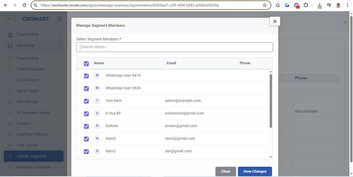The image size is (353, 177).
Task: Open the browser extensions puzzle icon
Action: coord(306,5)
